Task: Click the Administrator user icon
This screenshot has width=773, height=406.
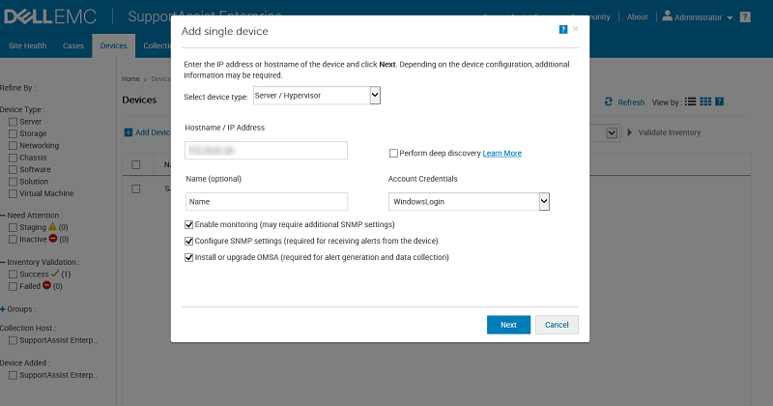Action: click(x=667, y=15)
